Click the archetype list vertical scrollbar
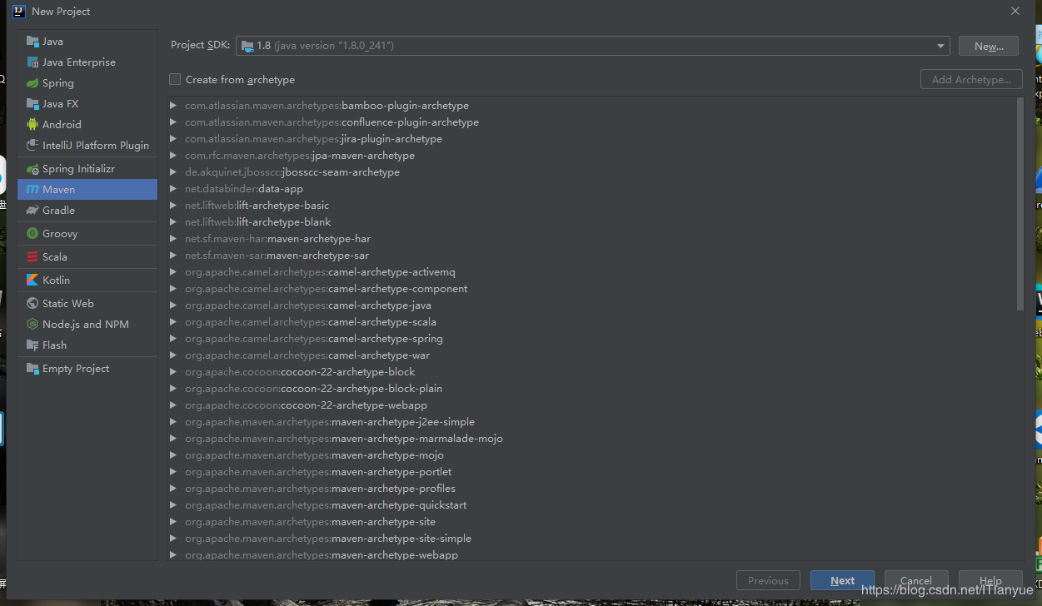1042x606 pixels. point(1020,204)
